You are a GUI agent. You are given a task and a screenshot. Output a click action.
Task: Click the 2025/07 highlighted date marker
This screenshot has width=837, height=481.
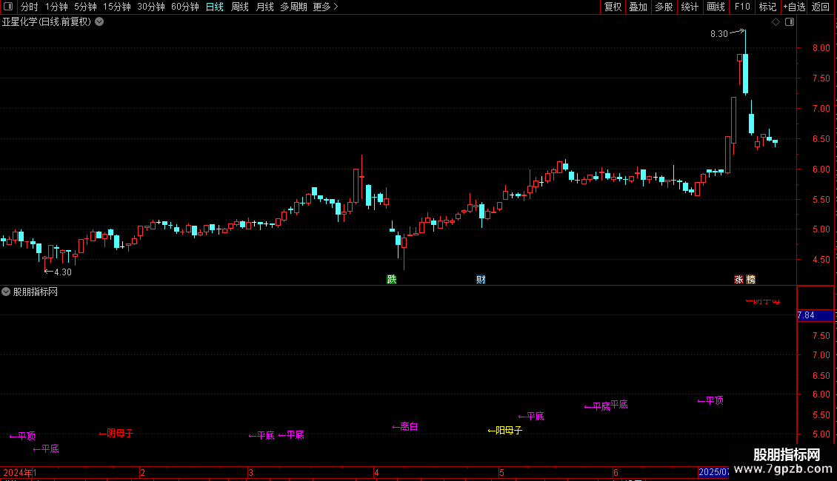tap(714, 472)
